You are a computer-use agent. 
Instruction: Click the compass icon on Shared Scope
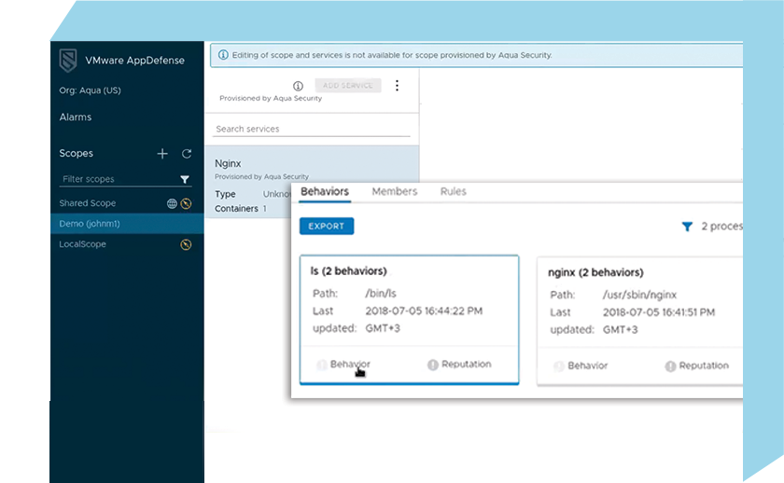(x=186, y=204)
